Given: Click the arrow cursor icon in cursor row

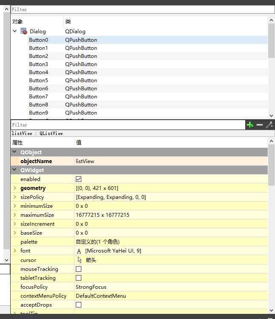Looking at the screenshot, I should [x=80, y=260].
